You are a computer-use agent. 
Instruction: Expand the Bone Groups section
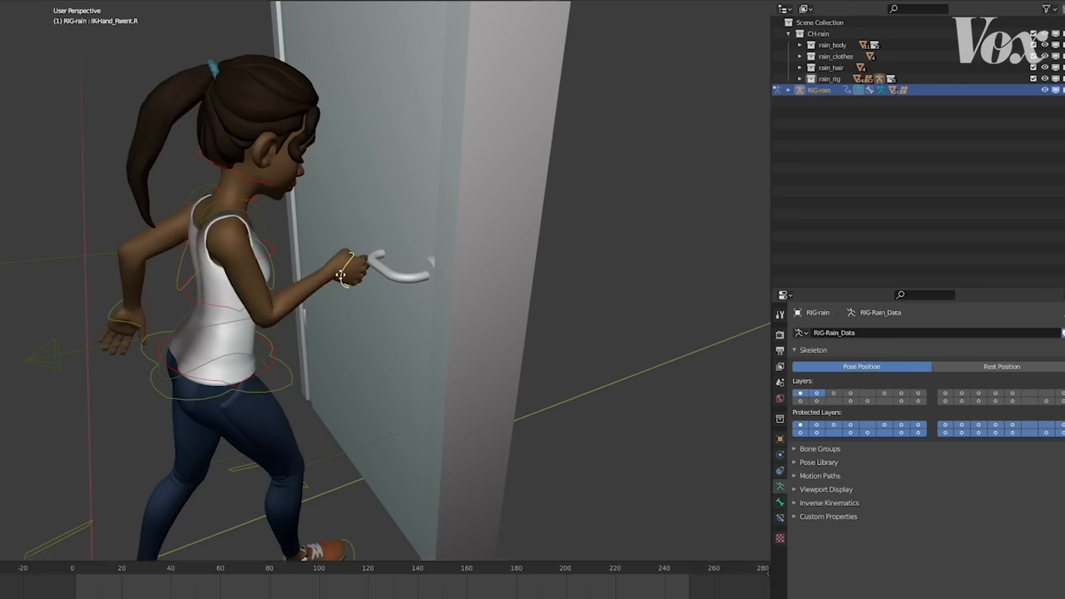[x=820, y=448]
